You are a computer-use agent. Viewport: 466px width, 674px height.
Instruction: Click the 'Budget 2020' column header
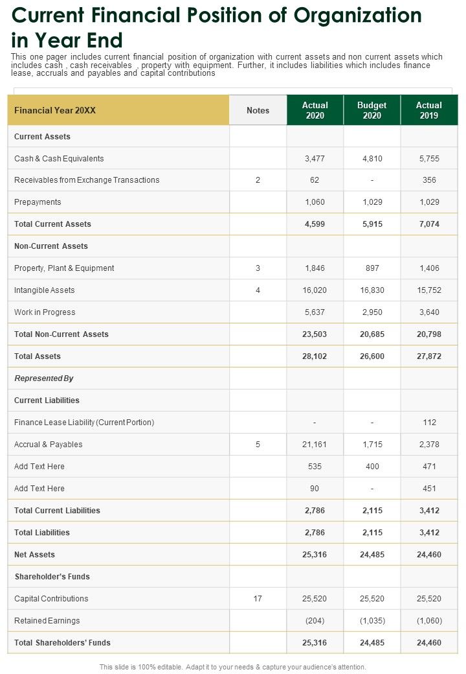click(372, 110)
